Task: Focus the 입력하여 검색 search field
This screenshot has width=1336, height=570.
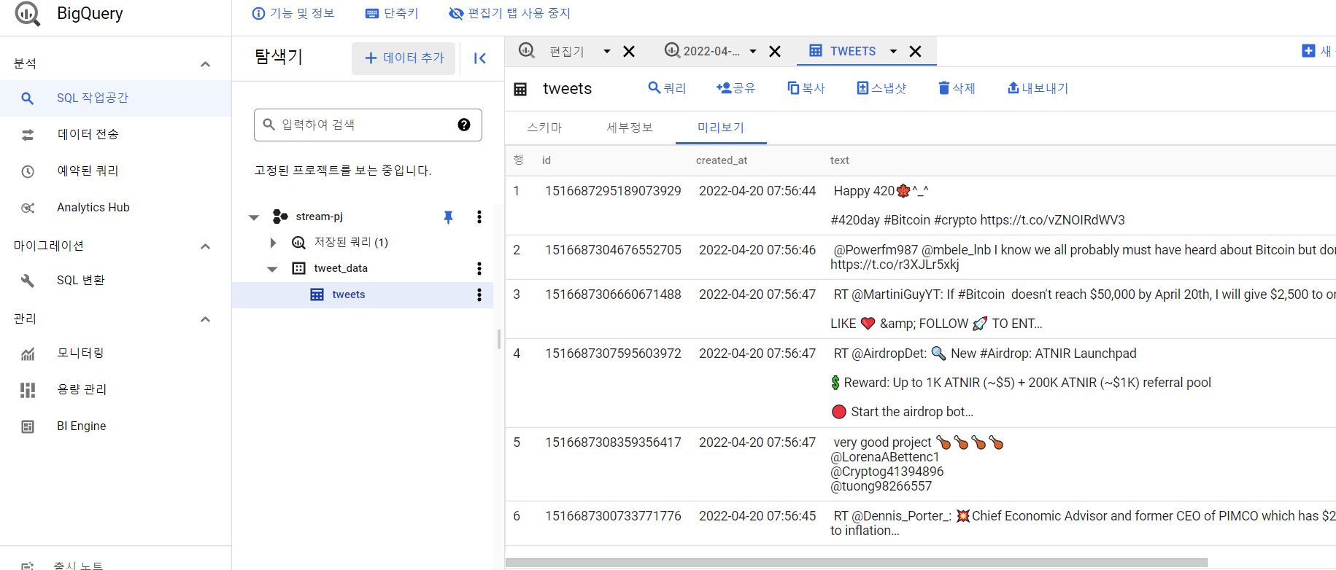Action: point(368,125)
